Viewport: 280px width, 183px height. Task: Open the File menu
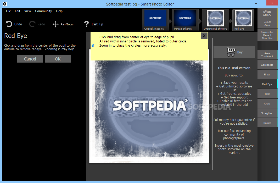click(x=8, y=11)
